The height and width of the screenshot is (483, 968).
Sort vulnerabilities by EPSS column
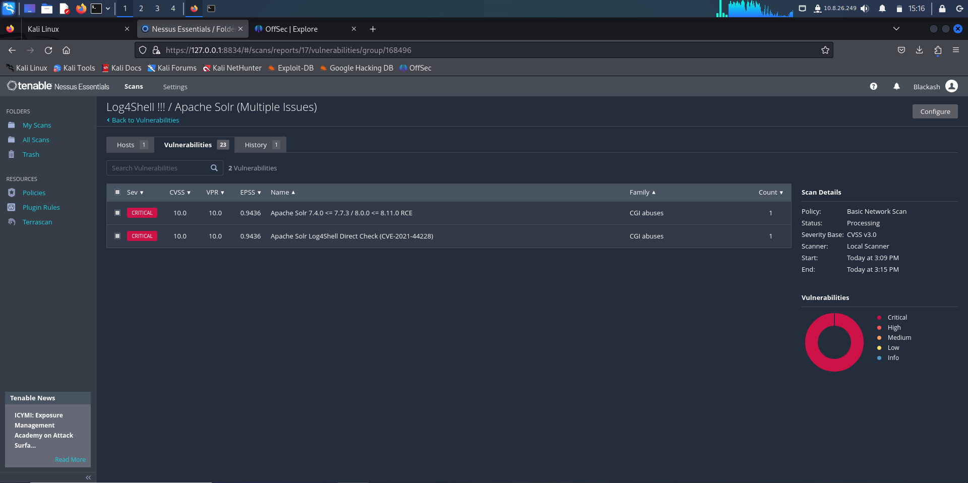[x=251, y=192]
